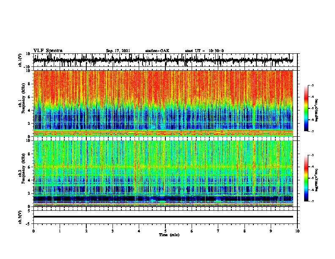Click the "-7" tick on lower colorbar
This screenshot has width=335, height=259.
click(312, 201)
